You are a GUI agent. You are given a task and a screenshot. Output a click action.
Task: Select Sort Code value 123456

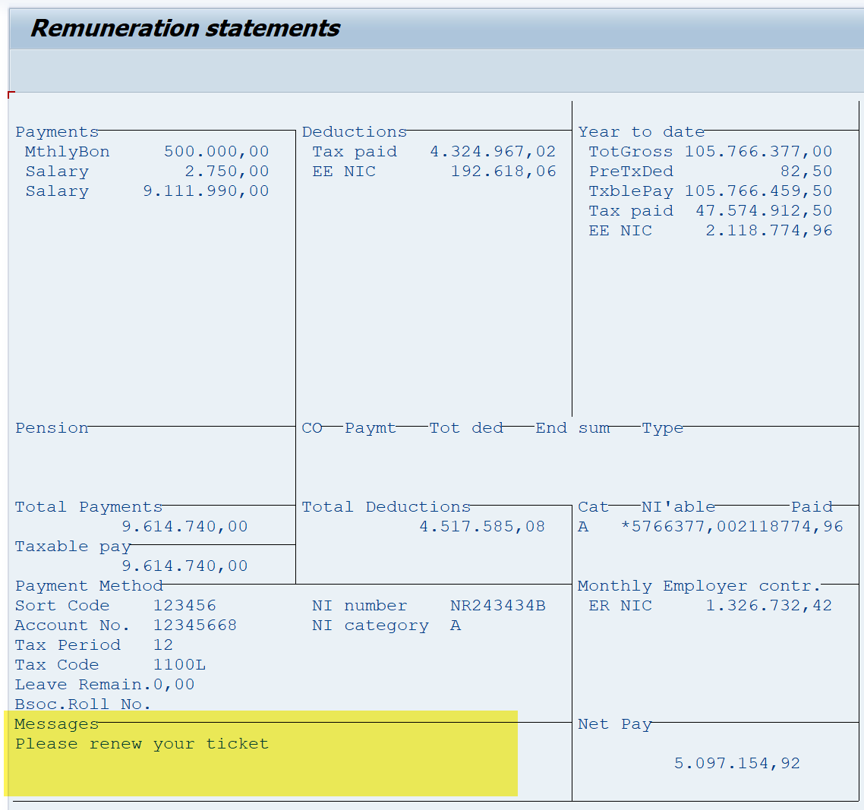[184, 606]
